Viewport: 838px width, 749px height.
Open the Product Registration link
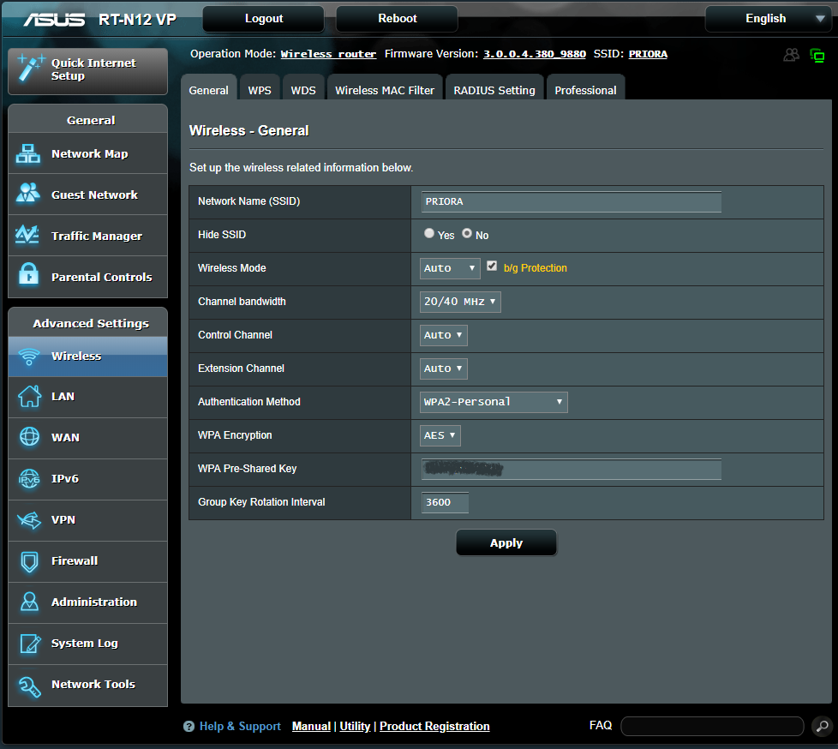coord(434,726)
